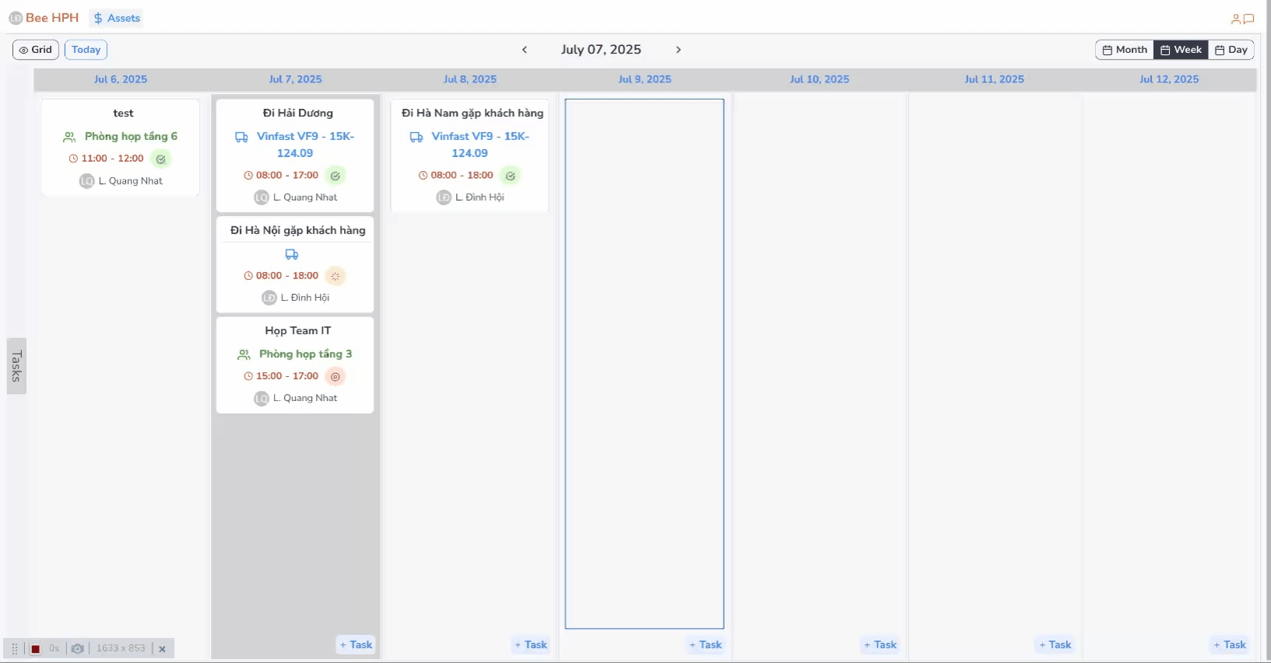
Task: Click the truck icon on Đi Hà Nội card
Action: point(292,254)
